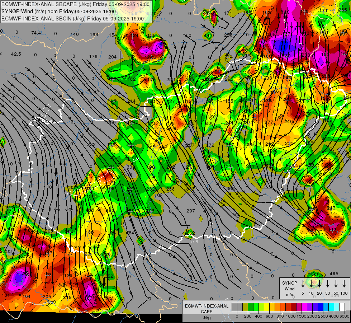Pick the white swatch ending the CAPE scale
Viewport: 351px width, 323px height.
(x=342, y=307)
